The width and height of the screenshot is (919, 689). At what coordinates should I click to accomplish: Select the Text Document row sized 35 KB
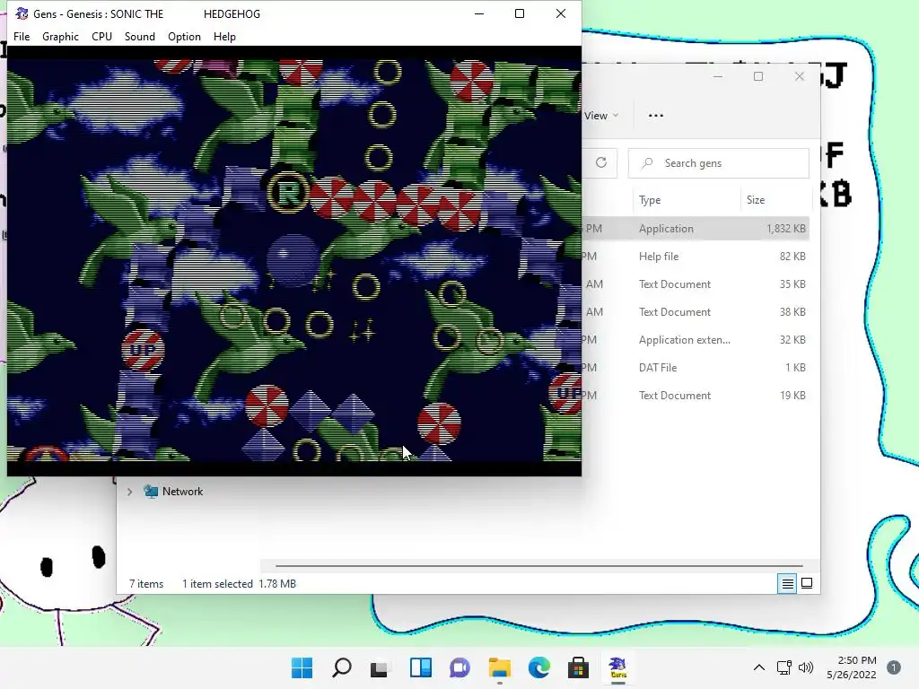[x=696, y=284]
